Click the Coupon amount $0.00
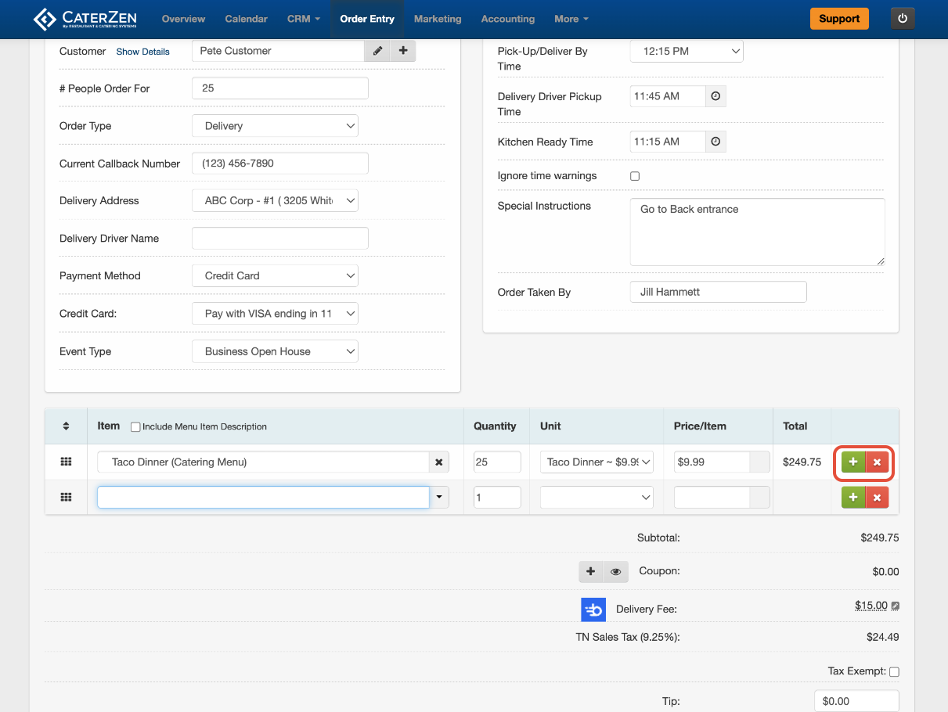Image resolution: width=948 pixels, height=712 pixels. point(886,572)
